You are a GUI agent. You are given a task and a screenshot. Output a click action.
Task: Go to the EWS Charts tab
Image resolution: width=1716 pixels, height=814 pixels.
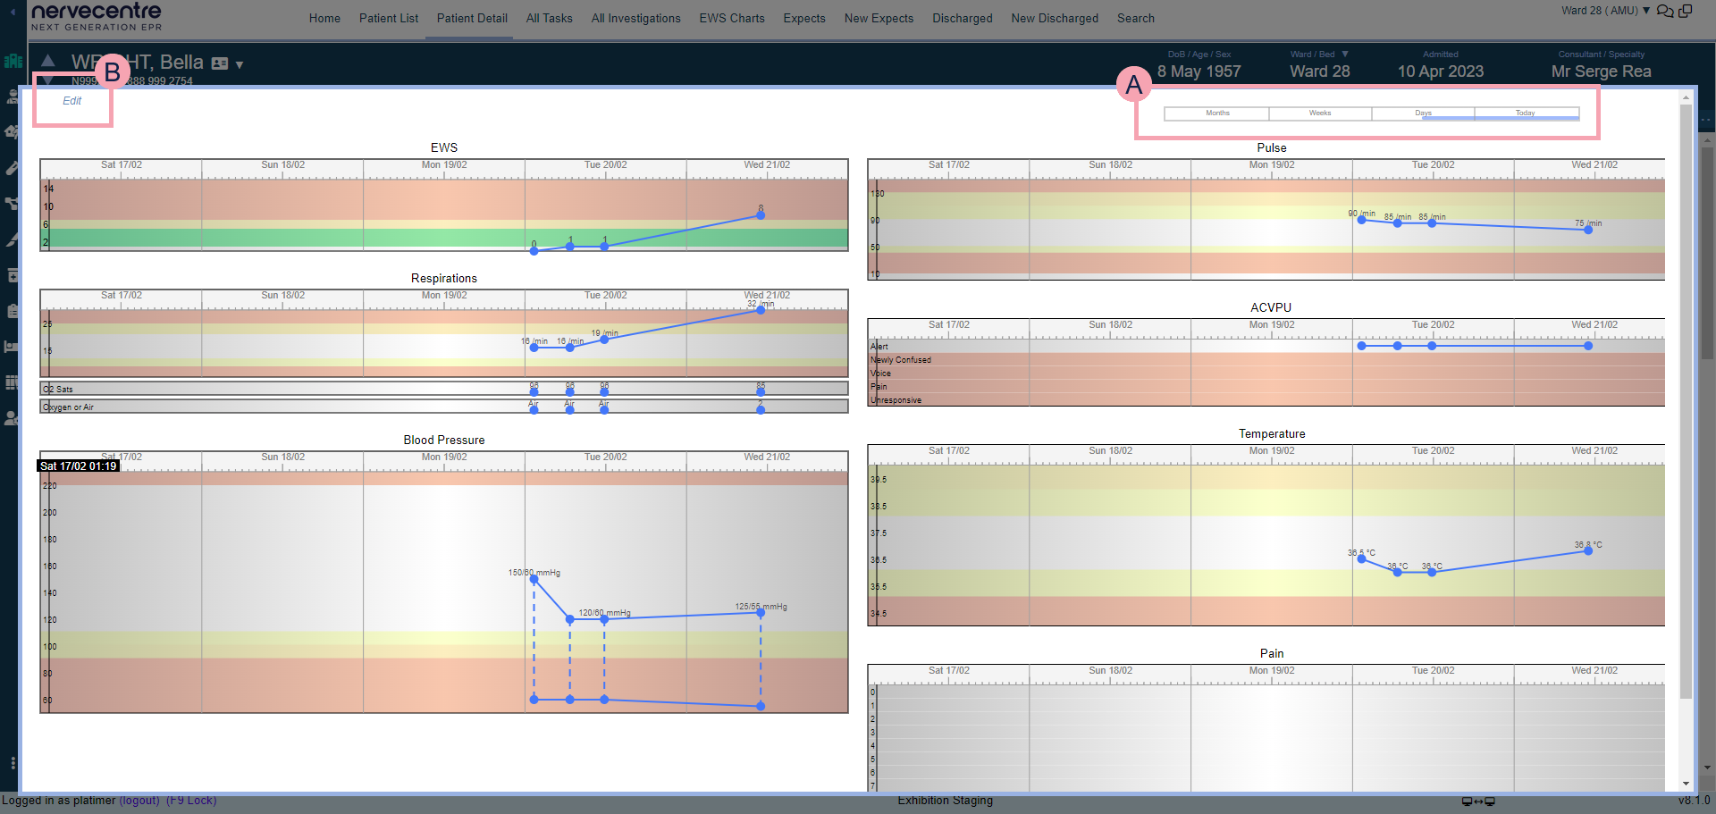731,18
